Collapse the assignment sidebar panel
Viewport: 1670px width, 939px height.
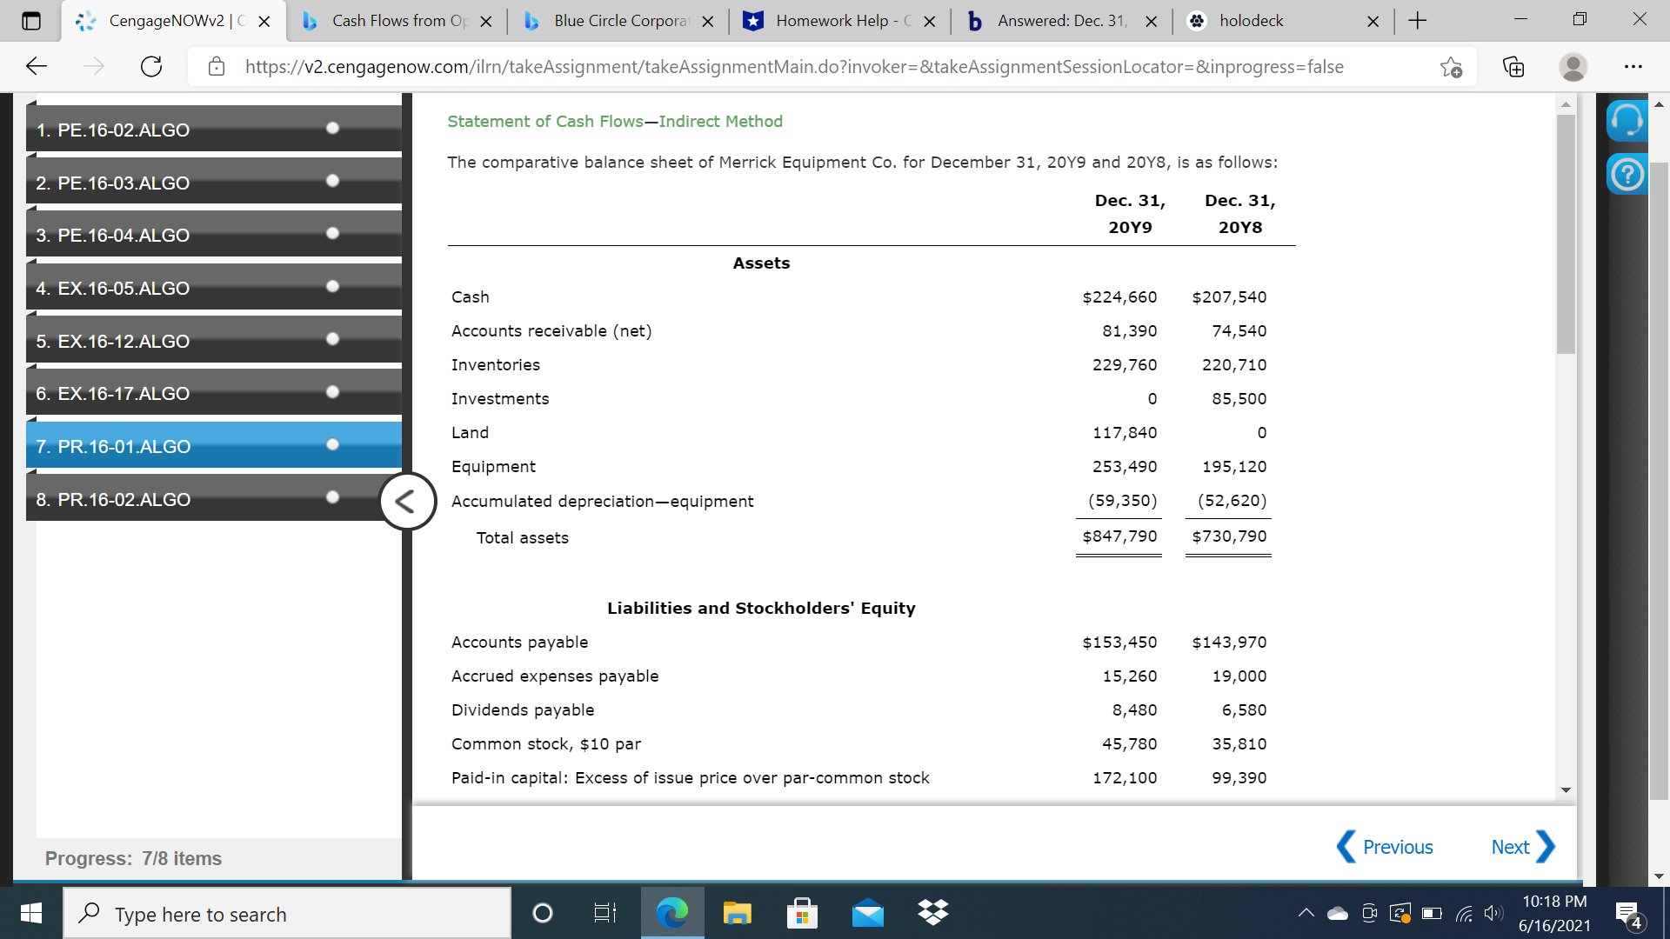tap(406, 501)
